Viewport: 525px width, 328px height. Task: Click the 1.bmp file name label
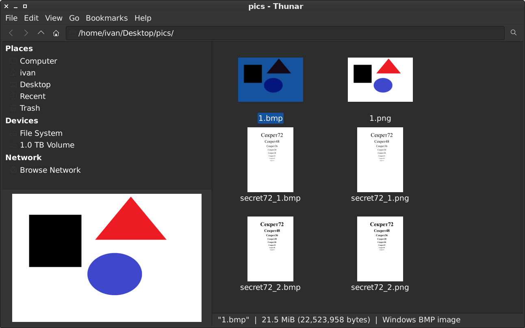coord(271,118)
